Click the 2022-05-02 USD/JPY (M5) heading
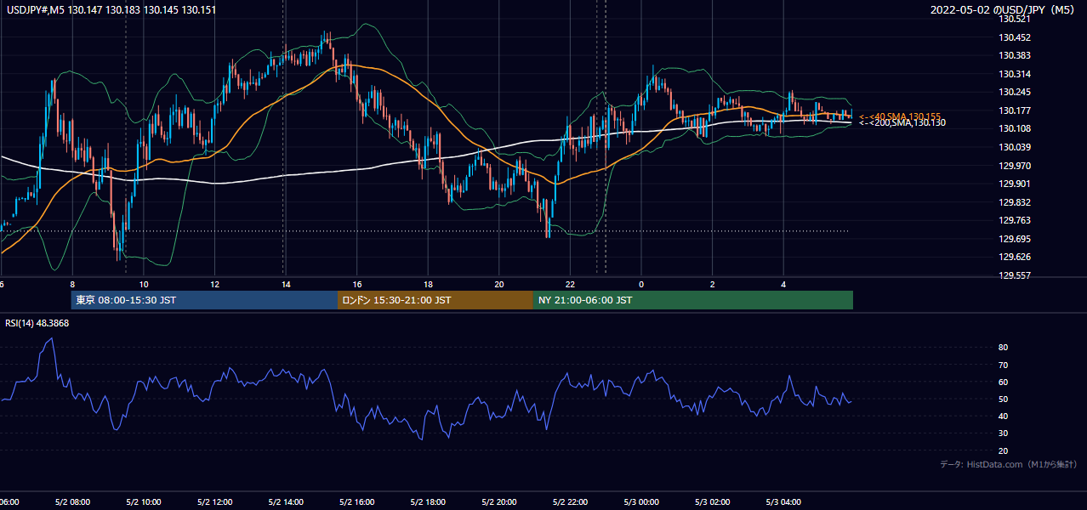The width and height of the screenshot is (1087, 510). click(1004, 10)
